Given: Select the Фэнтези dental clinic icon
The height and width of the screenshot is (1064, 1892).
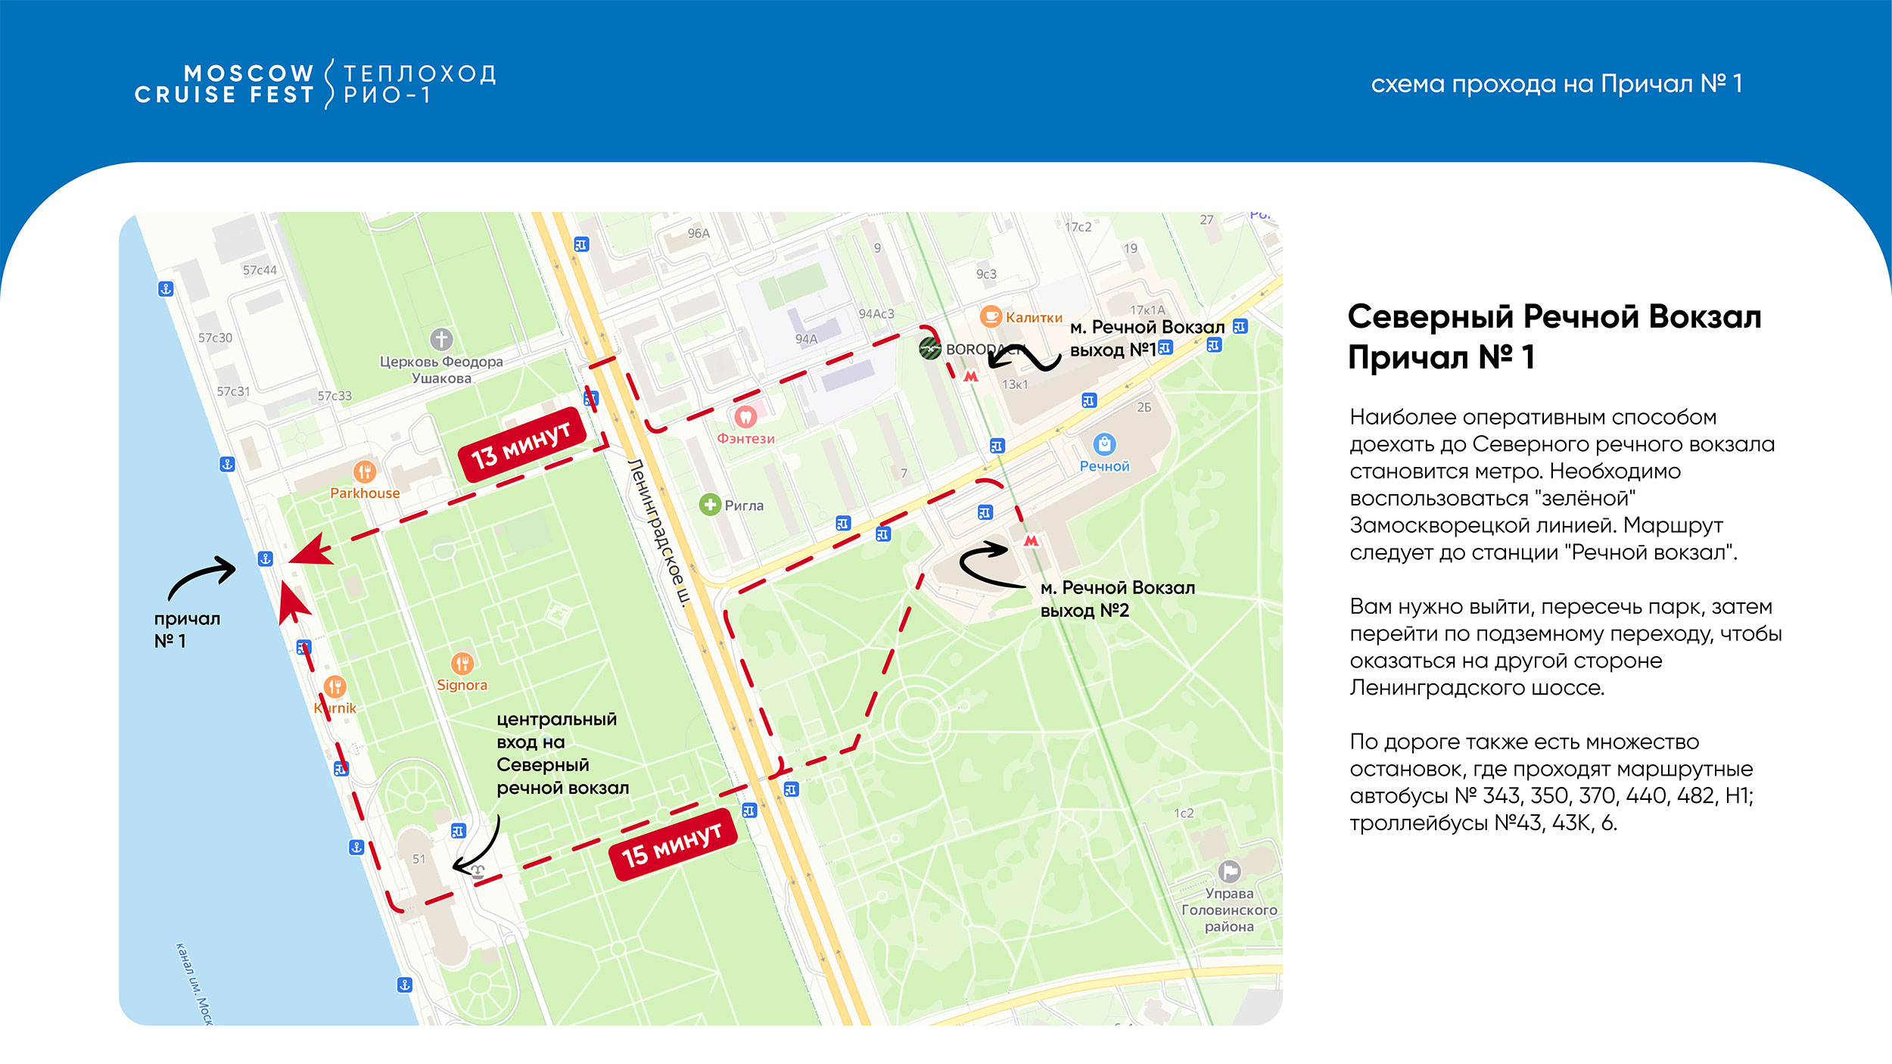Looking at the screenshot, I should click(x=745, y=416).
